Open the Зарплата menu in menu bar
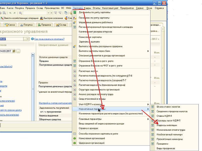The height and width of the screenshot is (151, 202). point(78,8)
